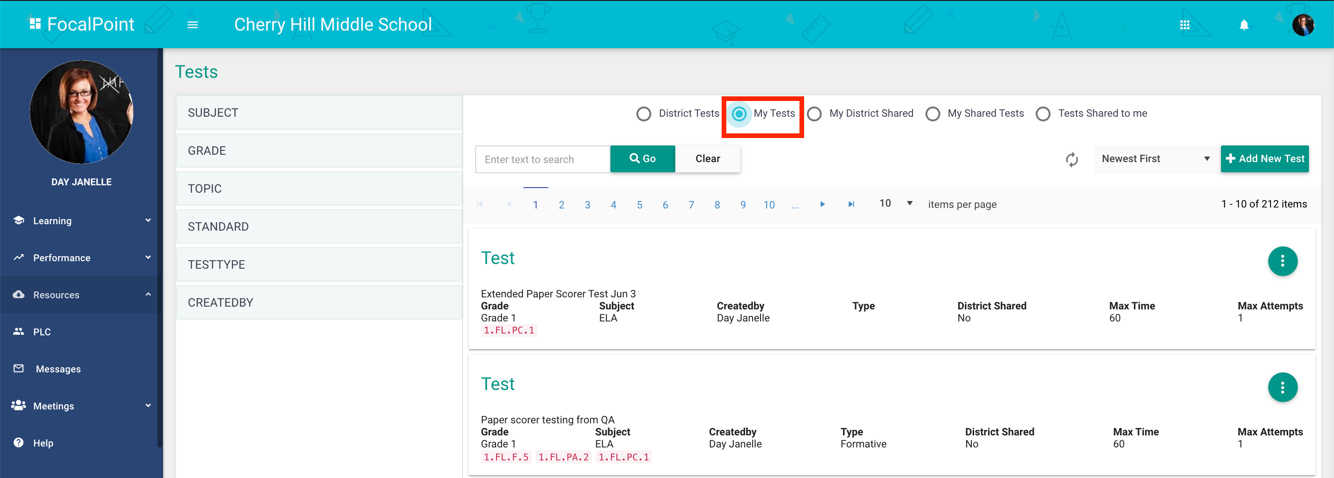Image resolution: width=1334 pixels, height=478 pixels.
Task: Go to last page arrow
Action: (851, 205)
